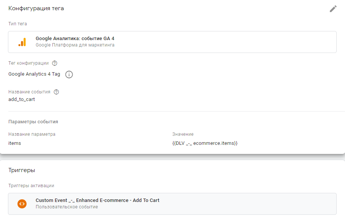This screenshot has height=222, width=345.
Task: Open help icon next to Название события
Action: click(57, 92)
